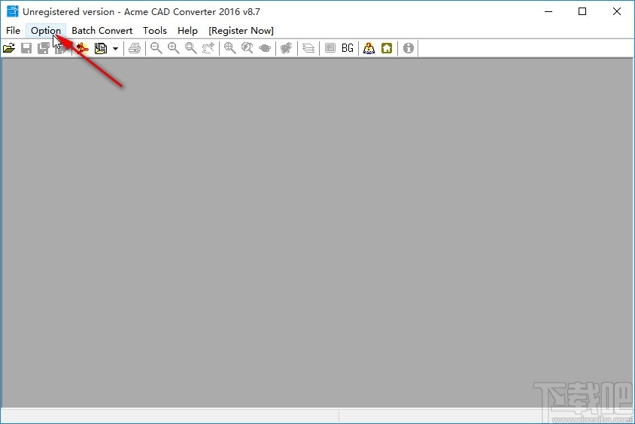The height and width of the screenshot is (424, 635).
Task: Click the [Register Now] menu item
Action: pos(241,30)
